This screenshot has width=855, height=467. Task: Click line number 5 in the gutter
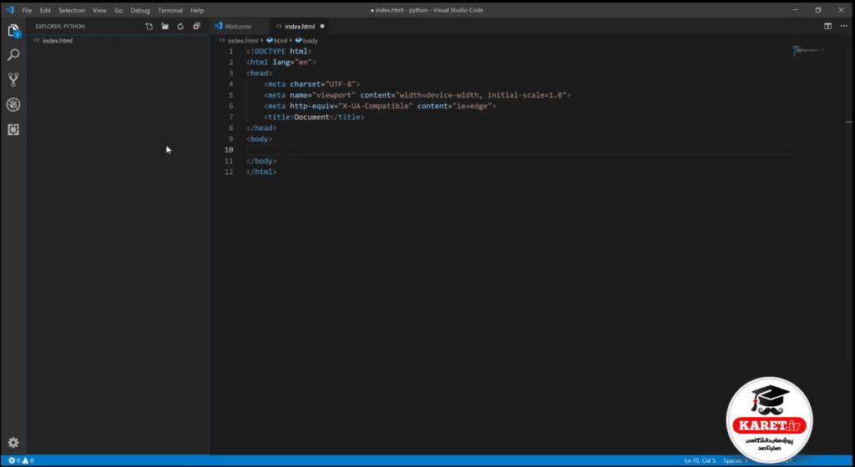coord(230,95)
